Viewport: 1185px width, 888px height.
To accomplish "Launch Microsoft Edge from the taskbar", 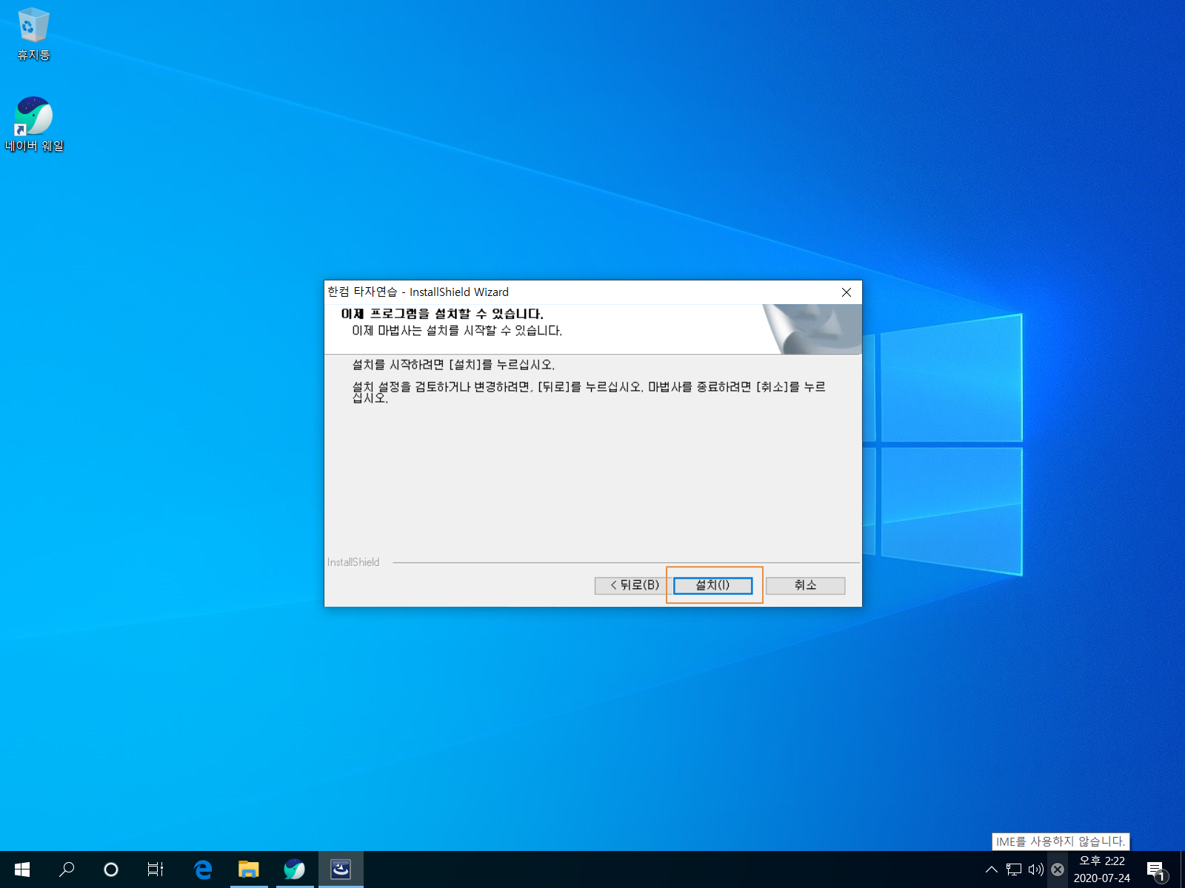I will pyautogui.click(x=202, y=869).
